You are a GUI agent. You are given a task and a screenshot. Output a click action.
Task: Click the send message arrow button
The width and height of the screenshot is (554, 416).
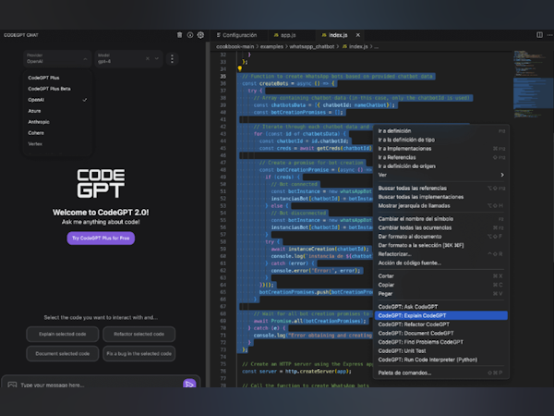189,384
